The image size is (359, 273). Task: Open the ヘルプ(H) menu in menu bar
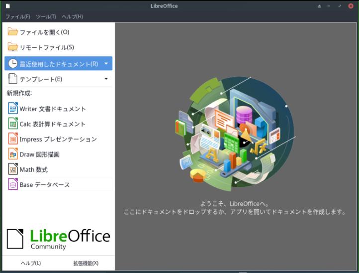pos(73,16)
